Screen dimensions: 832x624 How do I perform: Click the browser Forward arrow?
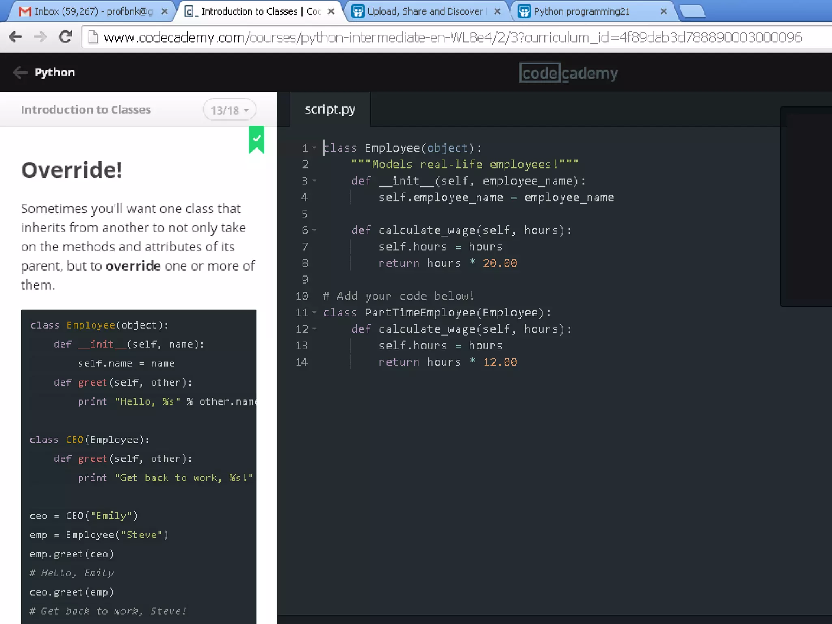(x=40, y=37)
